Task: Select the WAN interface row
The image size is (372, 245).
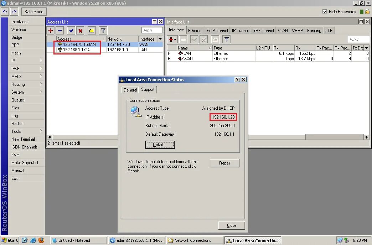Action: click(x=268, y=59)
